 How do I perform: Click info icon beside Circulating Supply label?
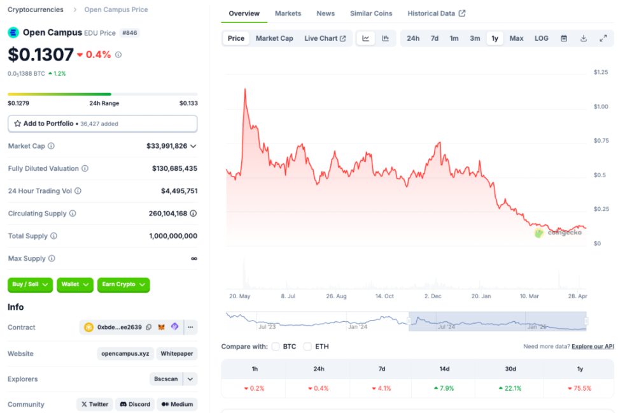pyautogui.click(x=73, y=214)
